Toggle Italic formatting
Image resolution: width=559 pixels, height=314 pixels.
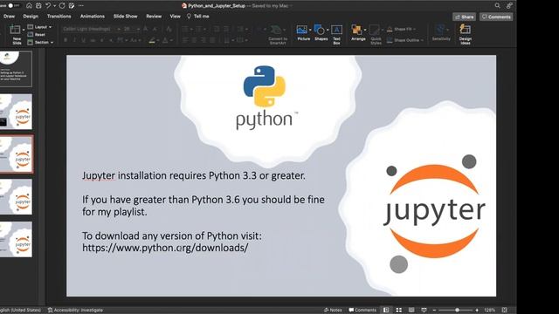pos(74,40)
